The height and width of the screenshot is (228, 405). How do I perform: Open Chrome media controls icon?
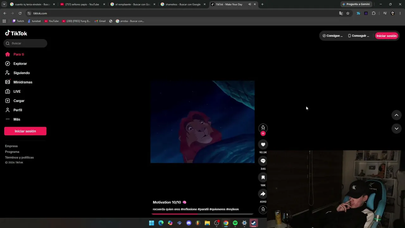tap(385, 13)
